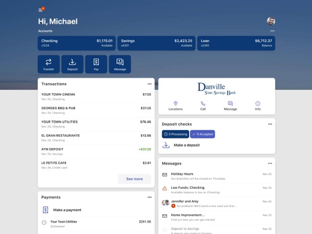The image size is (312, 234).
Task: Call the bank
Action: [x=203, y=106]
